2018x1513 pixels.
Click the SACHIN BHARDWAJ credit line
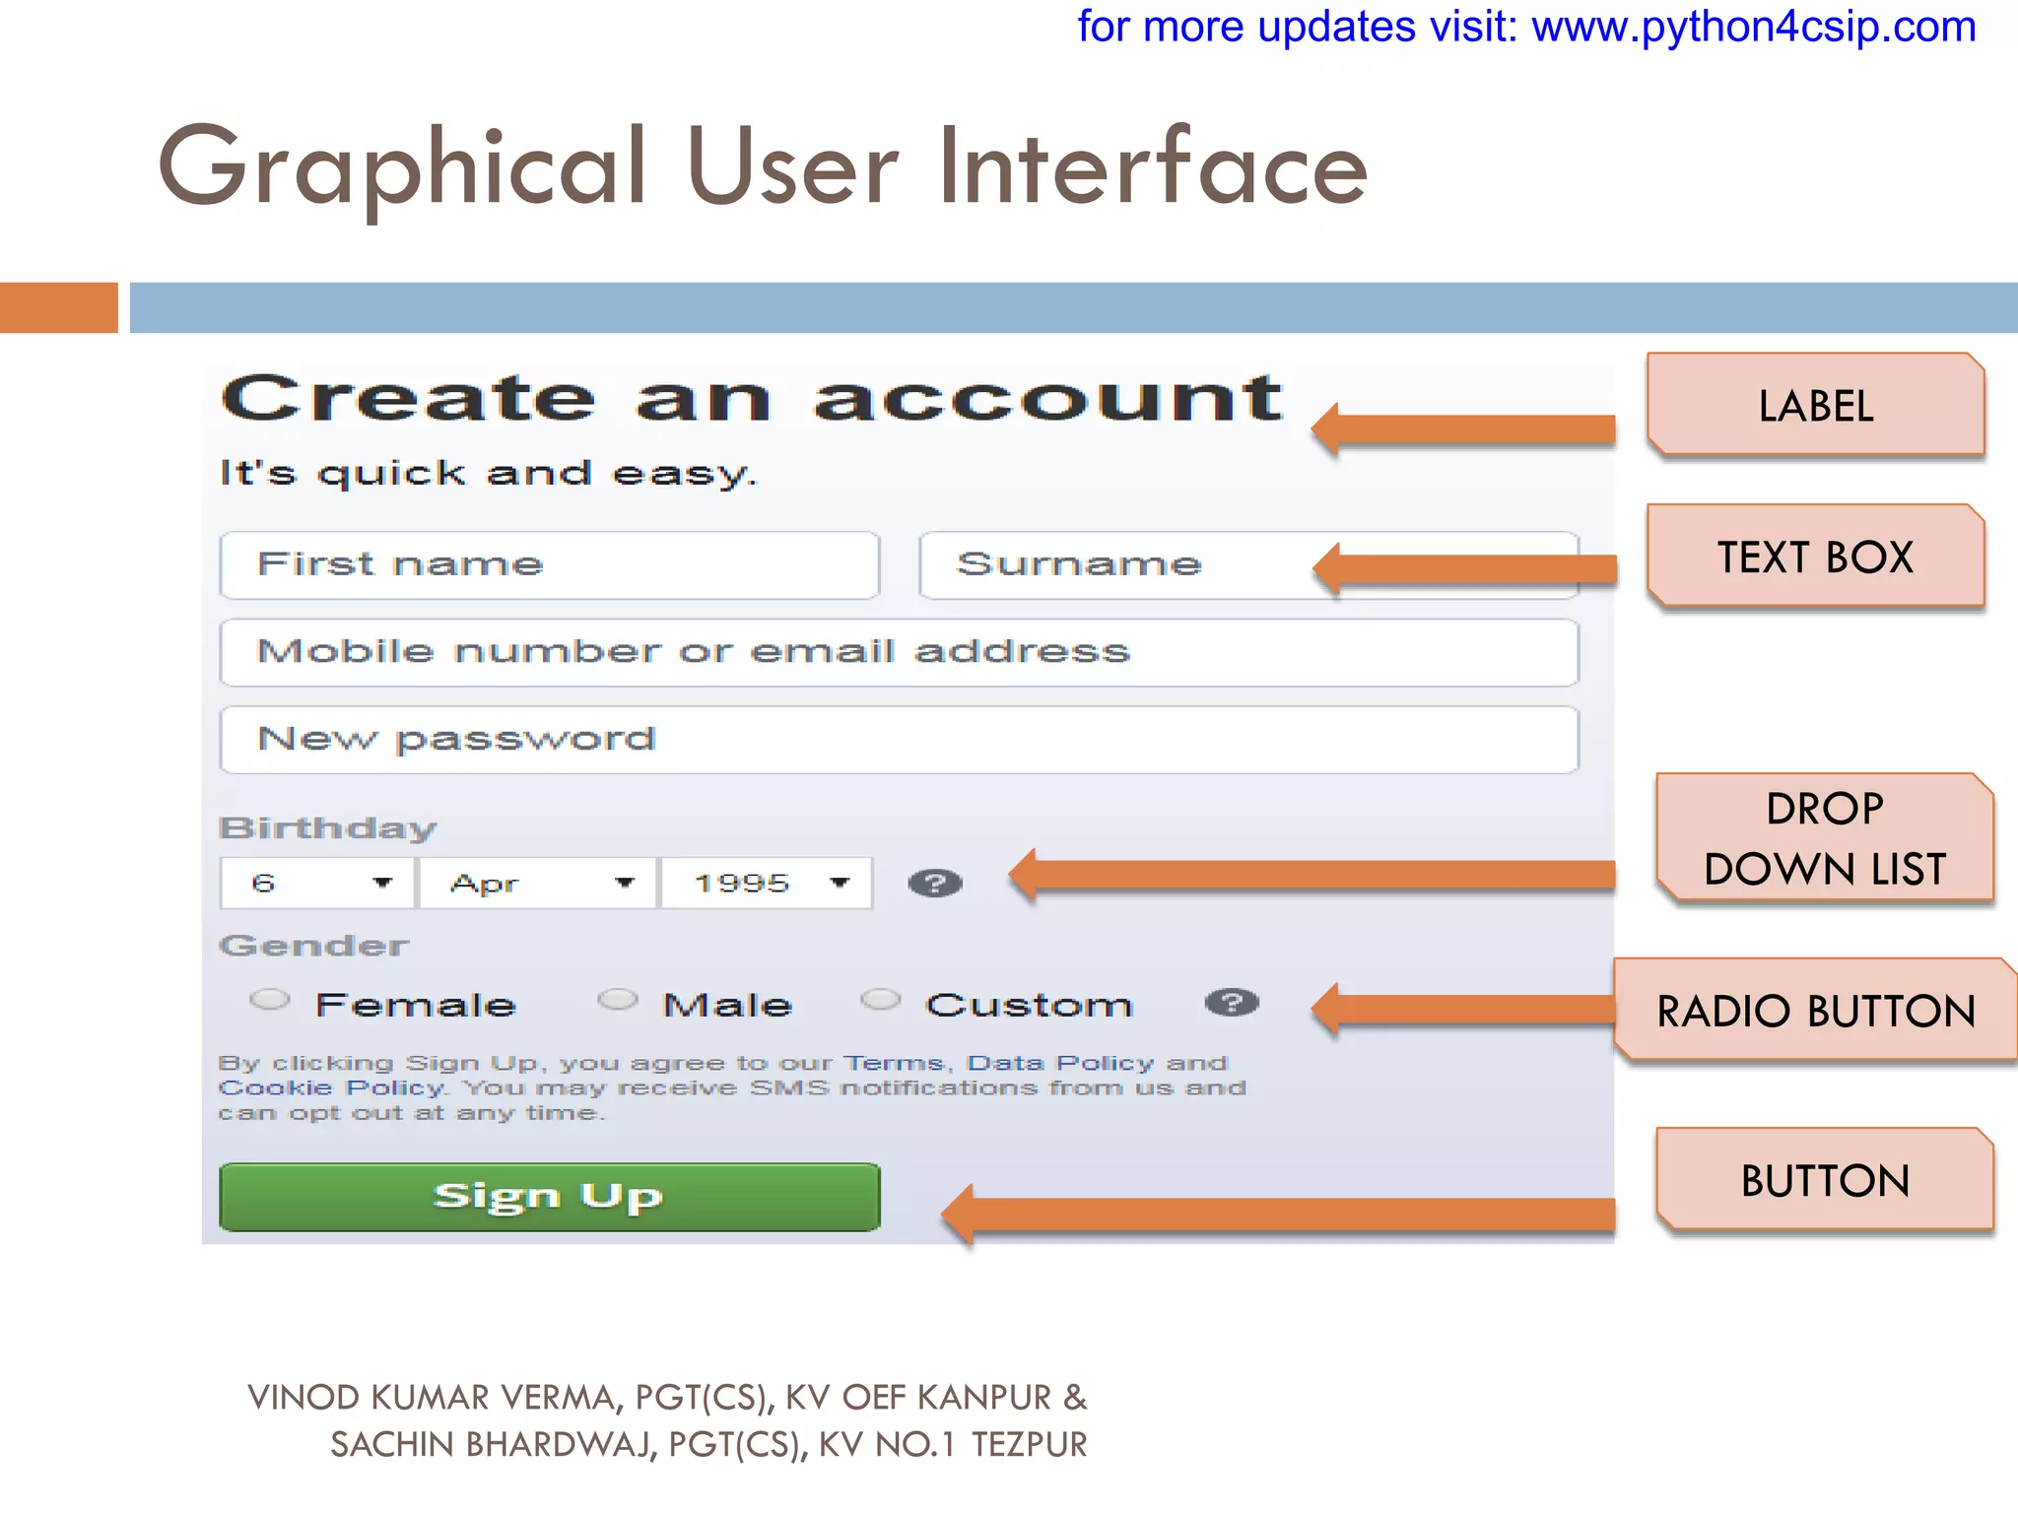[x=708, y=1445]
